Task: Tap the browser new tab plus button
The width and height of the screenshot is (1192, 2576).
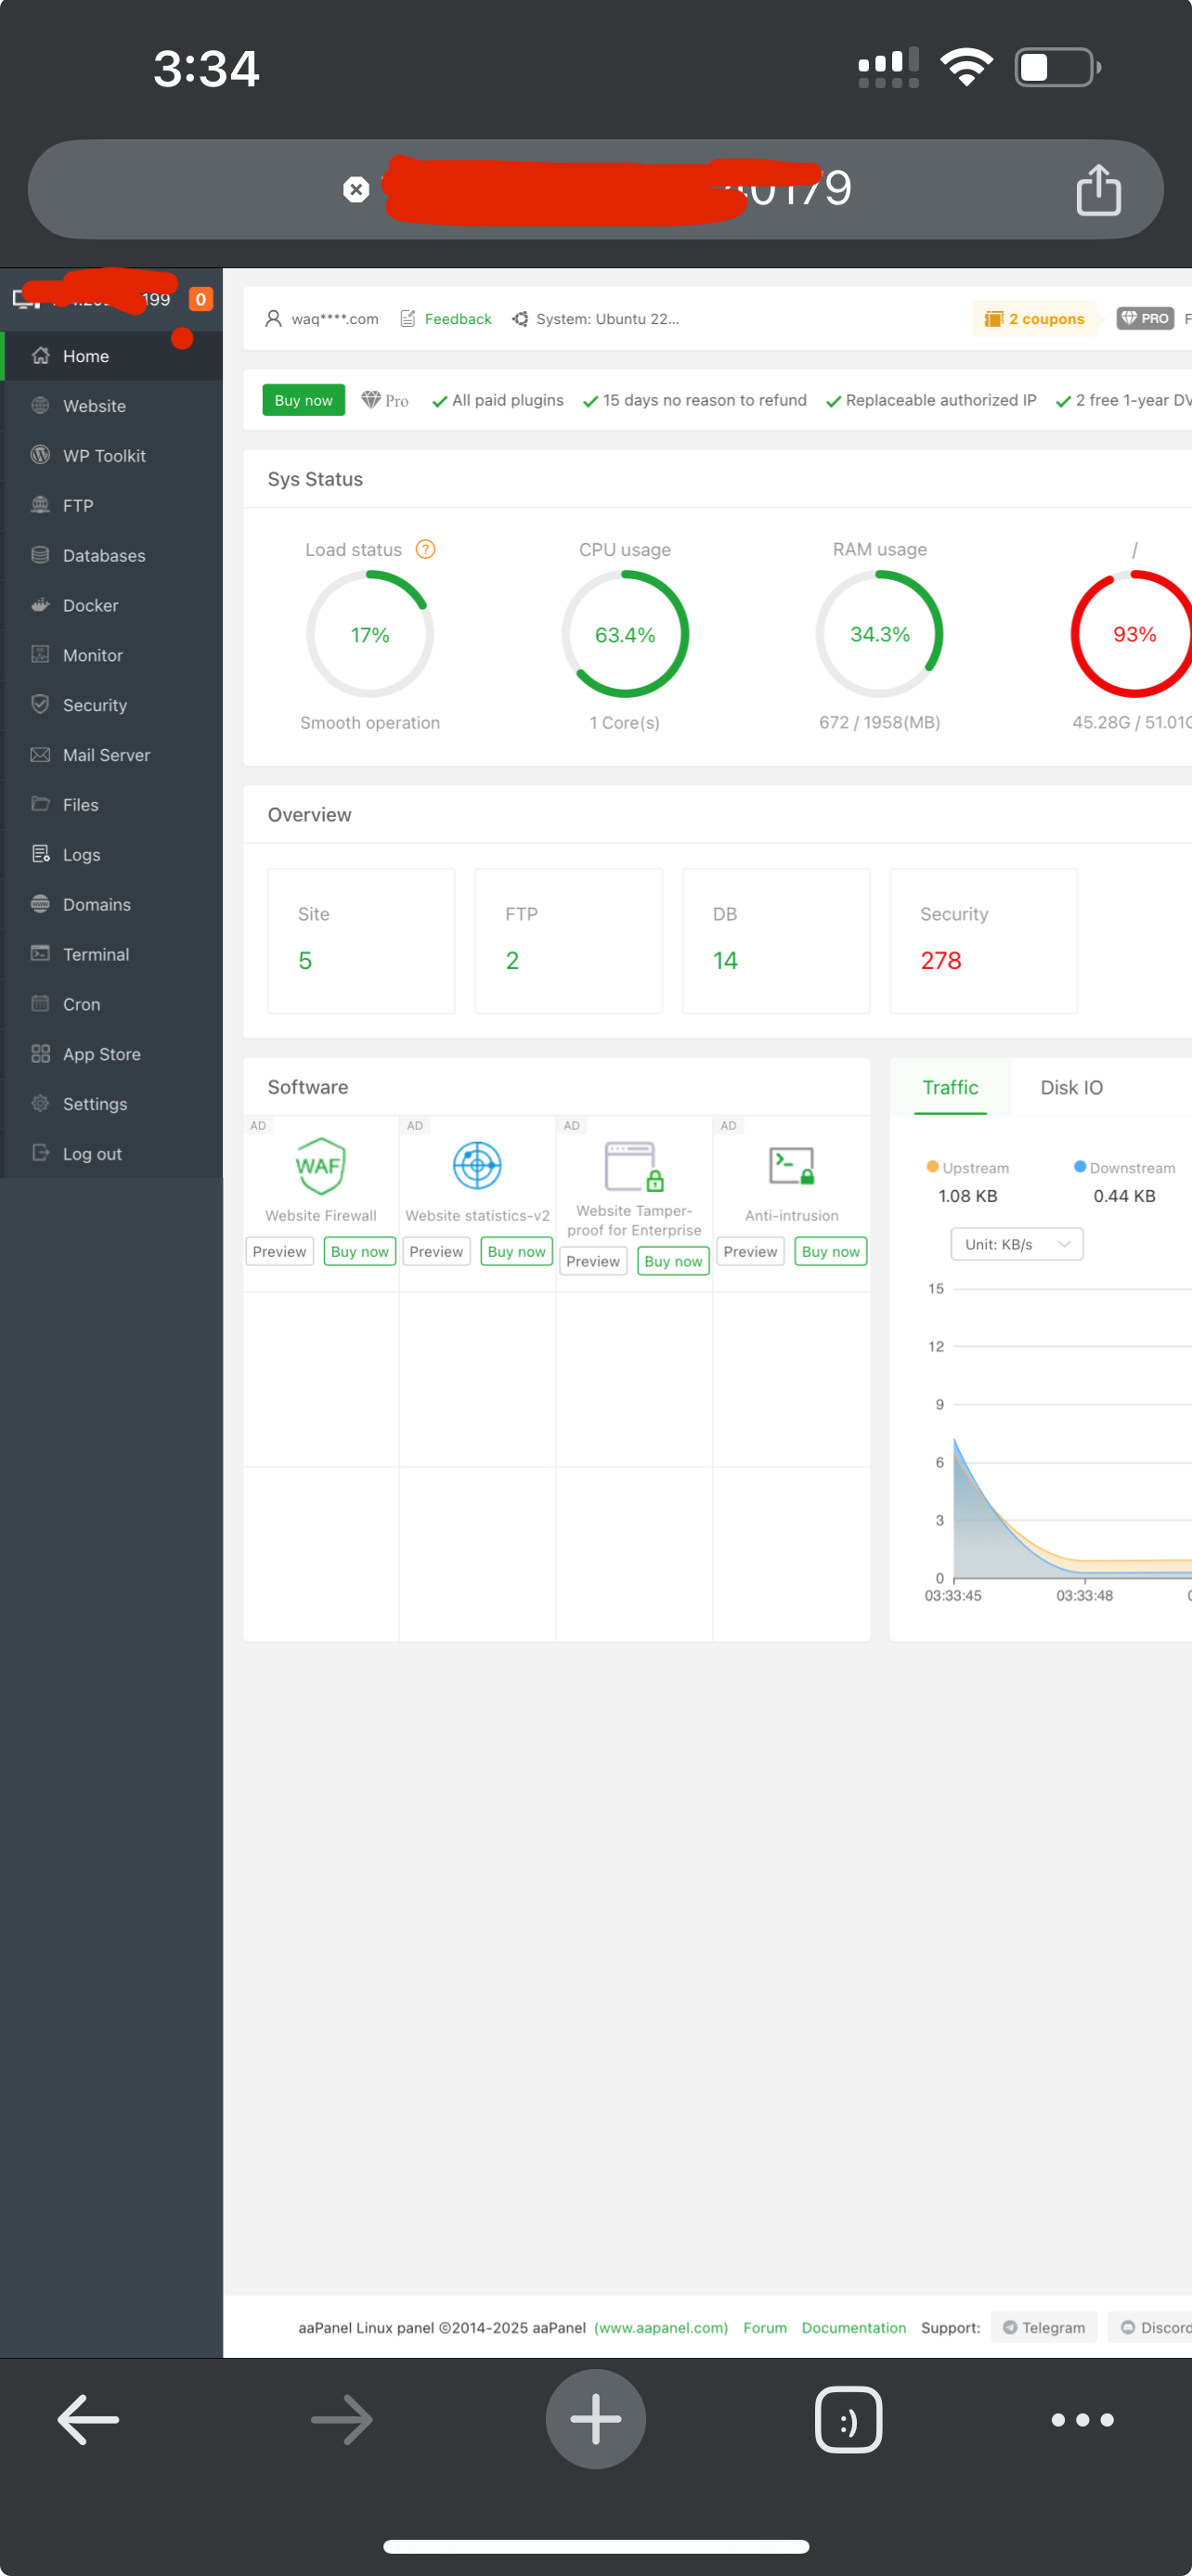Action: point(595,2419)
